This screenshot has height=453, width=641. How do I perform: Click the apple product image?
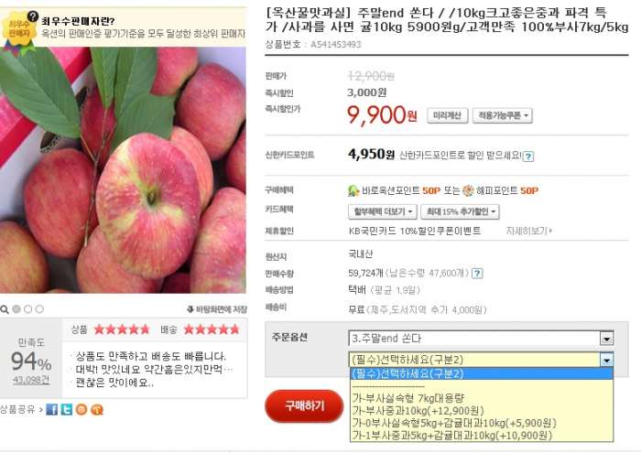pos(123,170)
